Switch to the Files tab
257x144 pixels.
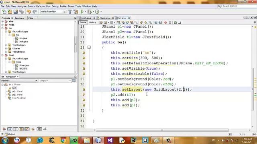click(31, 18)
